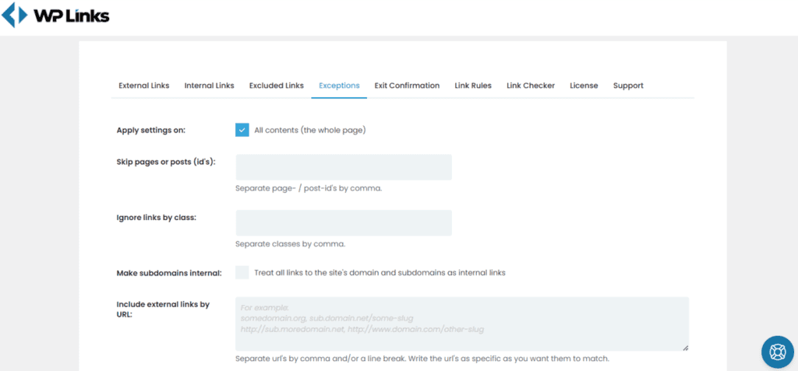798x371 pixels.
Task: Click 'Treat all links to the site's domain' text
Action: tap(380, 272)
